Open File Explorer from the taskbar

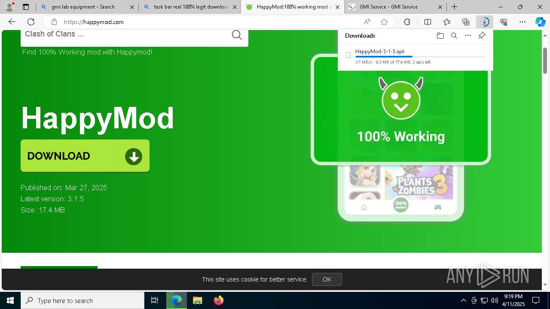[x=197, y=300]
